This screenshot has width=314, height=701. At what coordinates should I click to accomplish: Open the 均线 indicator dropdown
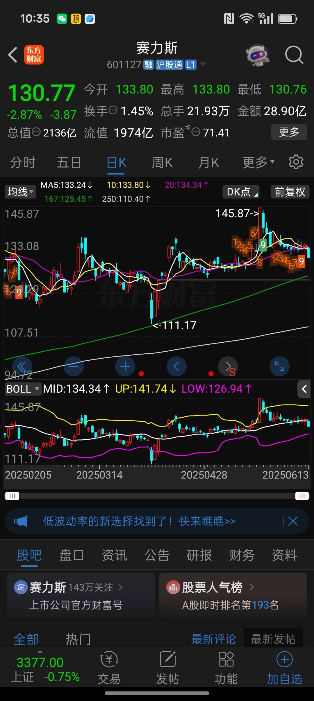tap(20, 192)
